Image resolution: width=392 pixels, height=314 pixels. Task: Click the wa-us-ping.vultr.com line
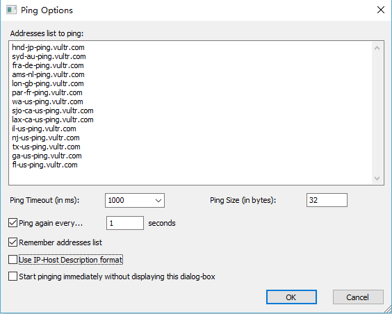[47, 101]
